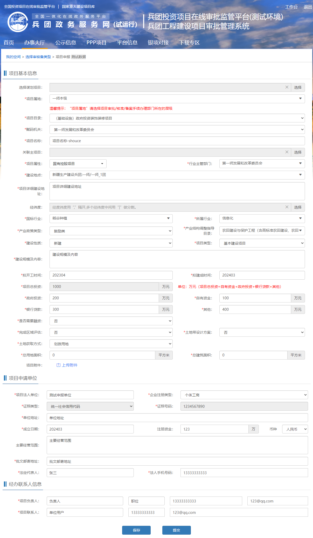The height and width of the screenshot is (538, 313).
Task: Follow the 我的空间 breadcrumb link
Action: point(13,57)
